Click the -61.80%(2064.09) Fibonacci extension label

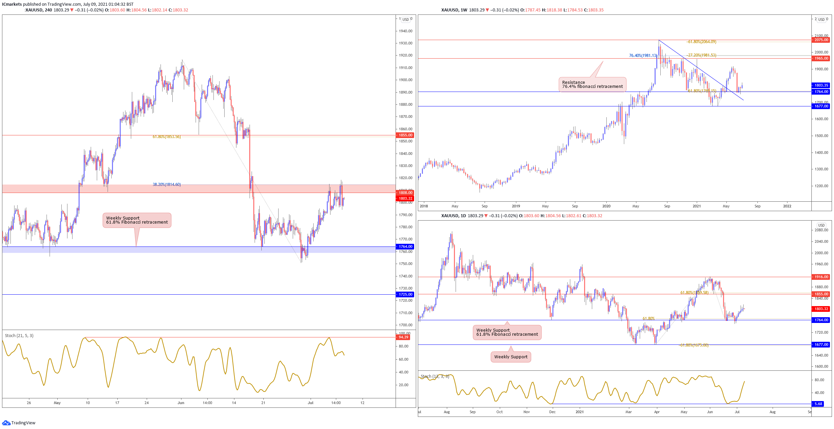click(x=701, y=42)
